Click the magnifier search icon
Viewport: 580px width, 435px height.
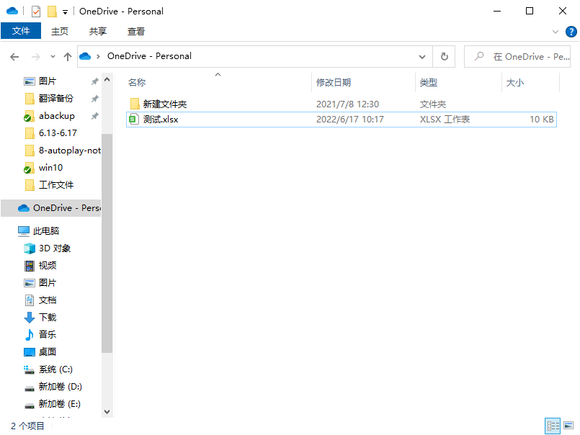coord(479,56)
